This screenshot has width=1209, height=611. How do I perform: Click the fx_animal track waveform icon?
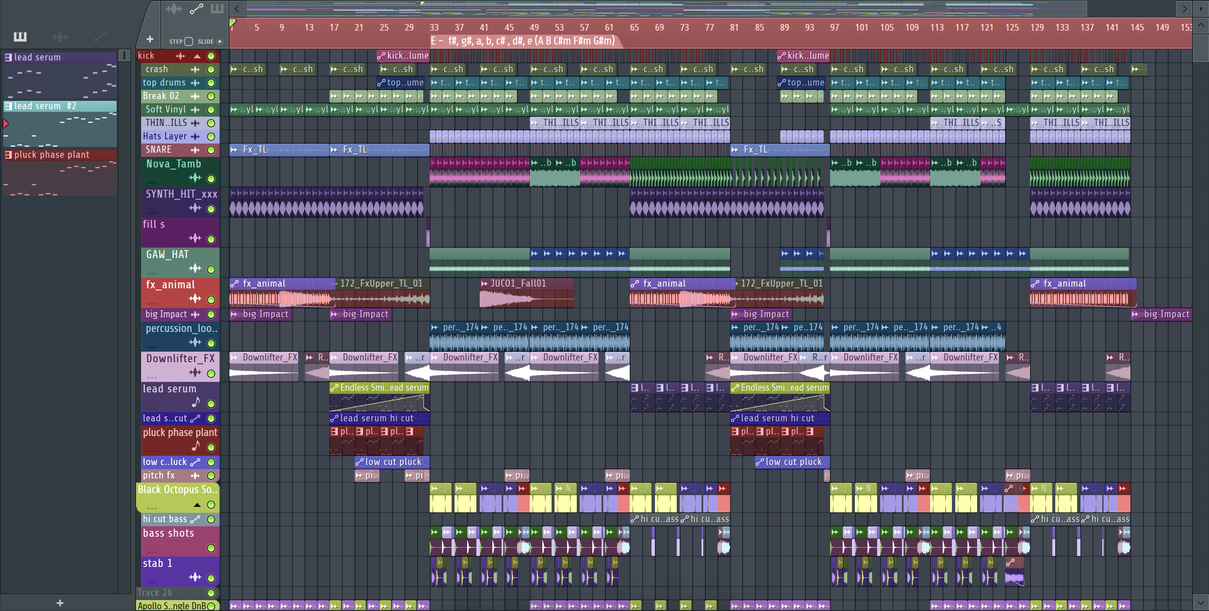pos(195,298)
